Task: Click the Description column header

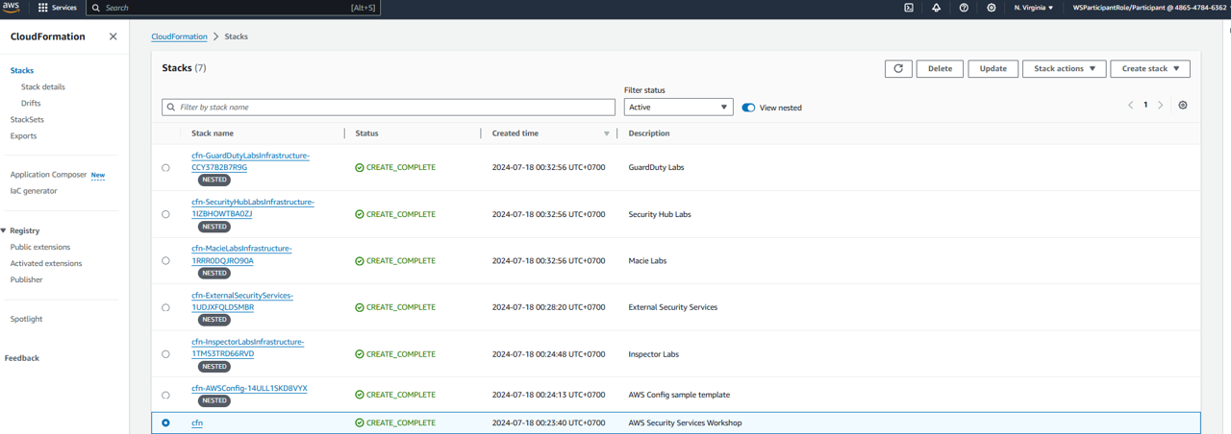Action: (x=649, y=133)
